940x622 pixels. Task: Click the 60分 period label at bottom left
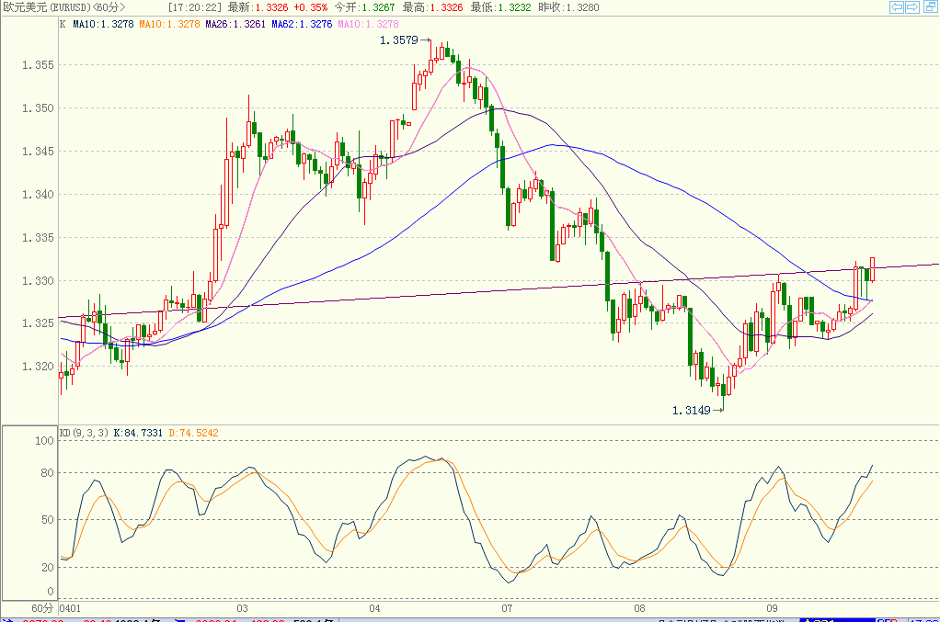tap(42, 608)
